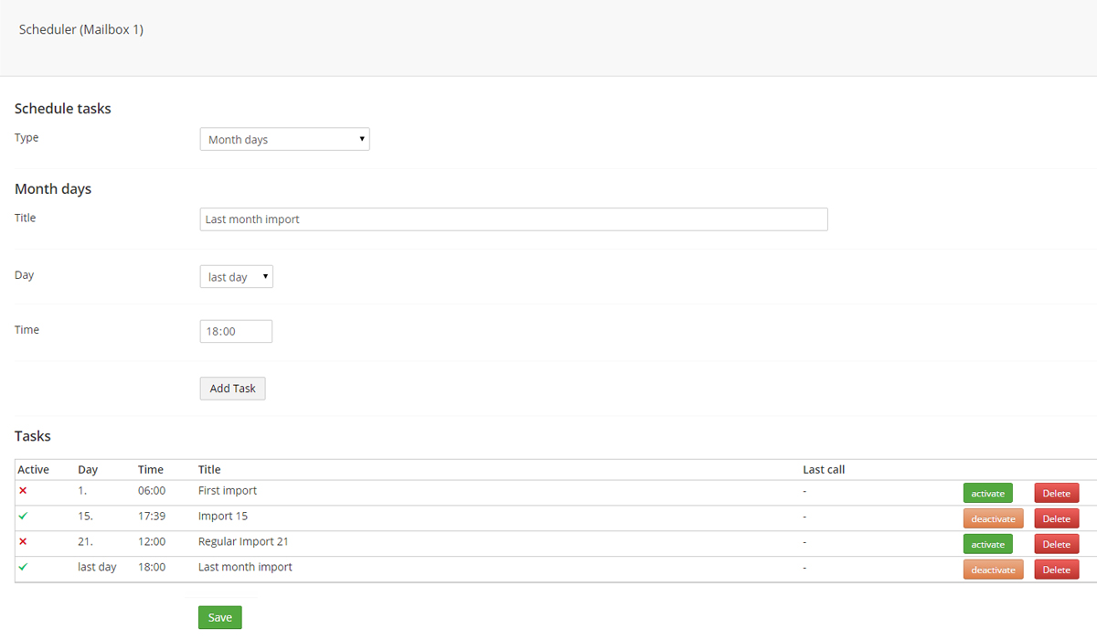
Task: Click the Tasks section heading
Action: point(33,436)
